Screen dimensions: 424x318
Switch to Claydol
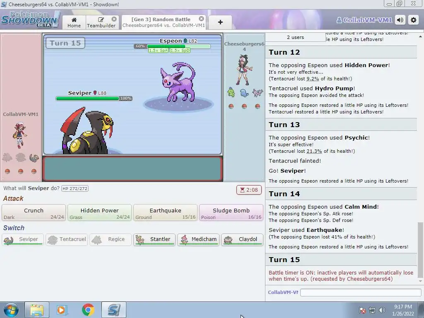tap(242, 240)
